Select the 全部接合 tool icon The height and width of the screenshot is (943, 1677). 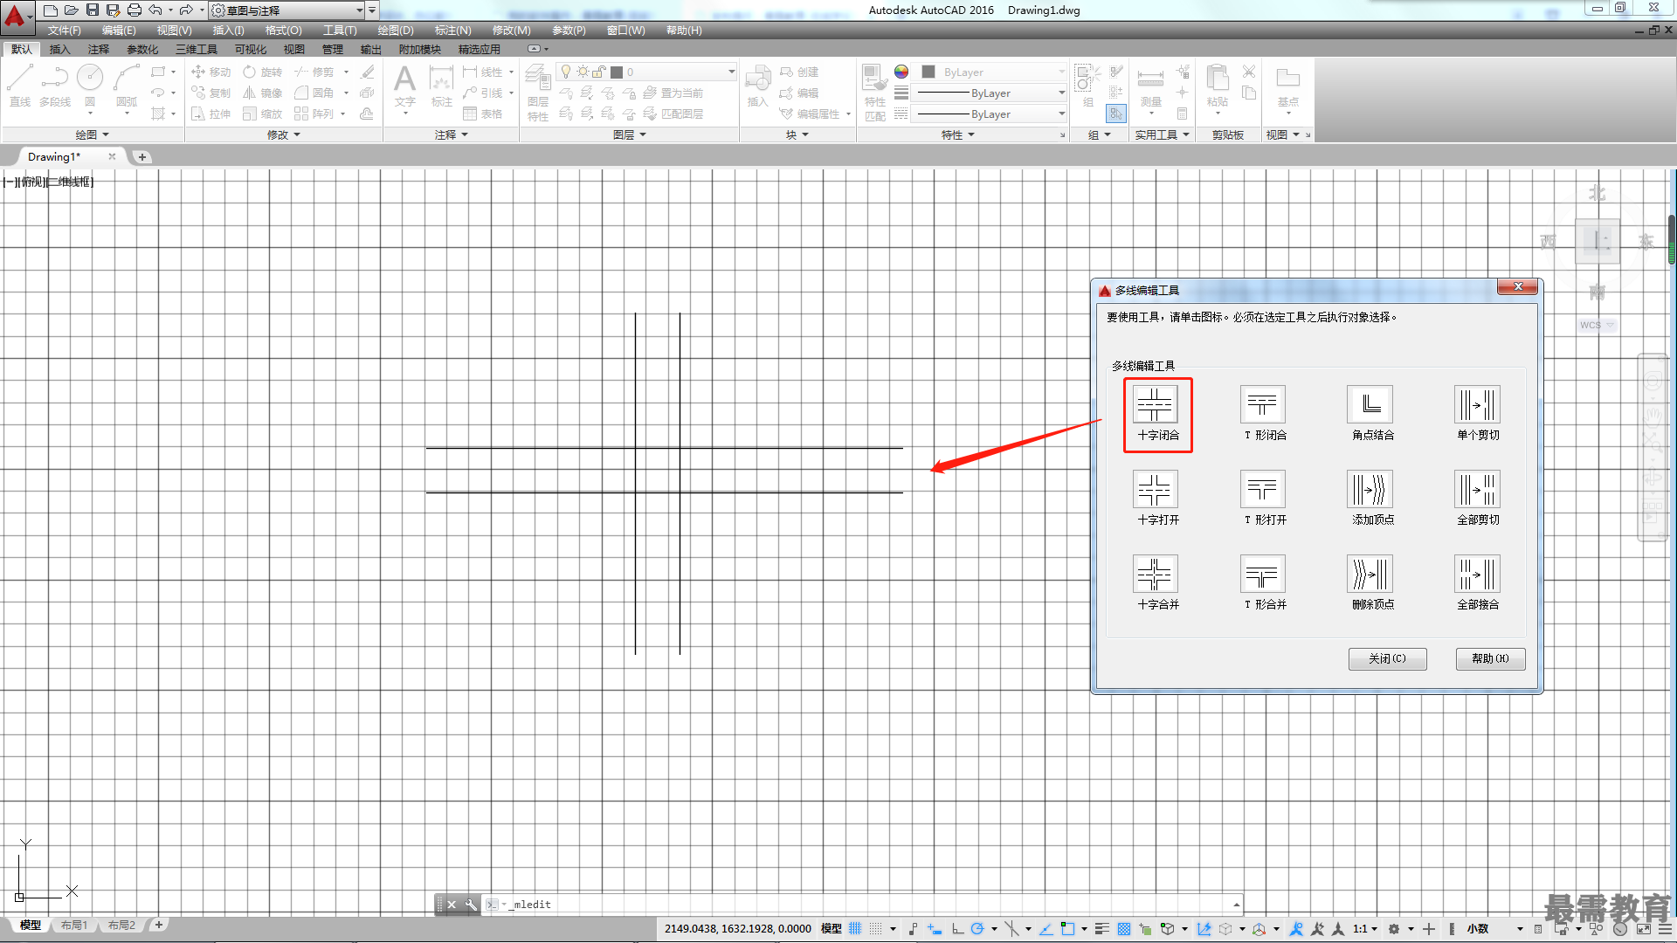(1477, 575)
